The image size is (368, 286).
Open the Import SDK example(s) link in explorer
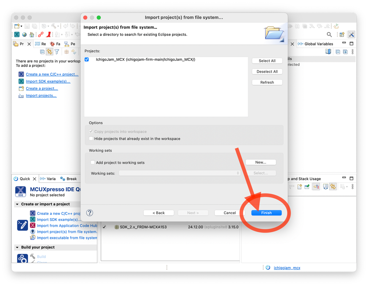[48, 81]
